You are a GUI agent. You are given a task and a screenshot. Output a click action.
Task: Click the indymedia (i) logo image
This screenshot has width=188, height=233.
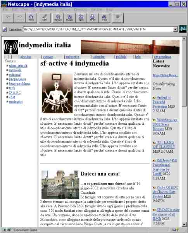(11, 47)
